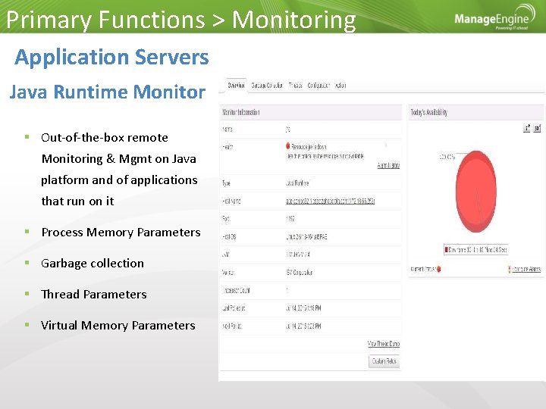Click the 'Resource je is down' health message
Screen dimensions: 546x409
309,146
